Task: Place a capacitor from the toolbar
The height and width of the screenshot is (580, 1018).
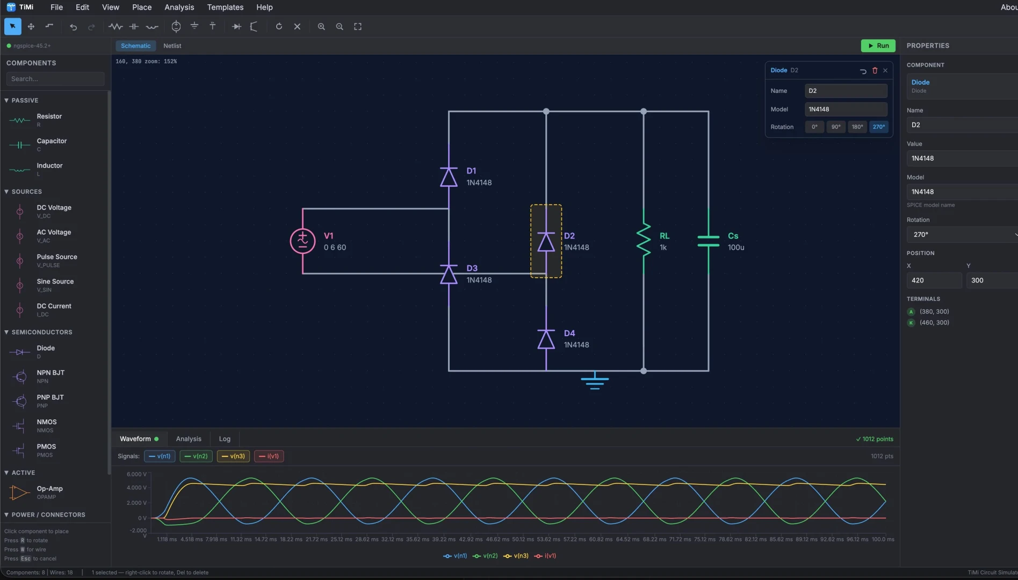Action: 134,26
